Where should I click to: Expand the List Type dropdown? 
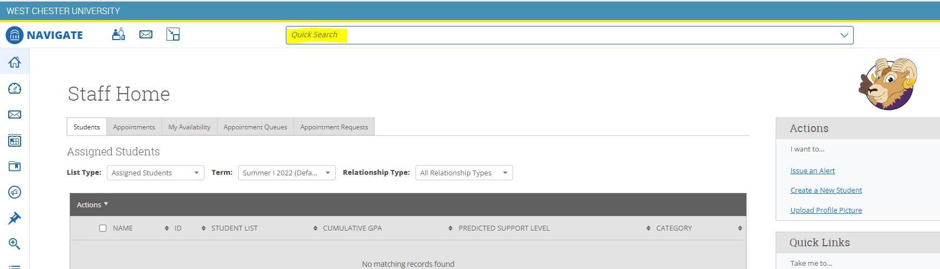coord(155,173)
